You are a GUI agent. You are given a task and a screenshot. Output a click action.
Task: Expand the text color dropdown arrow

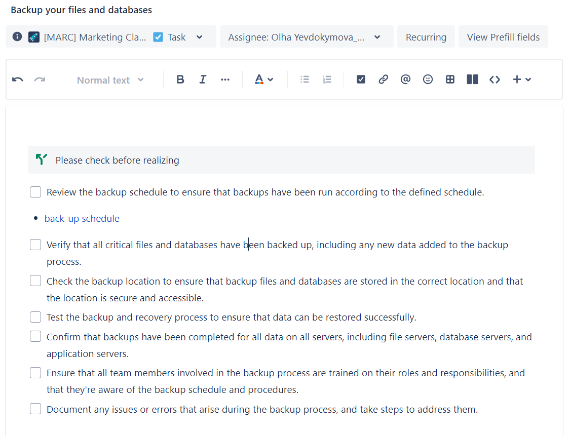pyautogui.click(x=271, y=80)
